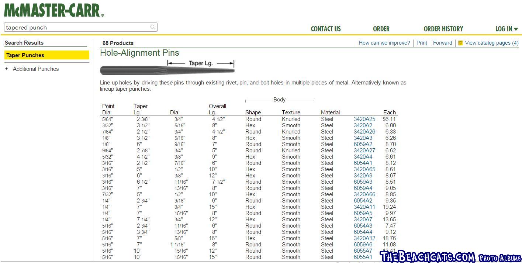This screenshot has width=522, height=263.
Task: Open part number 3420A25
Action: tap(364, 119)
